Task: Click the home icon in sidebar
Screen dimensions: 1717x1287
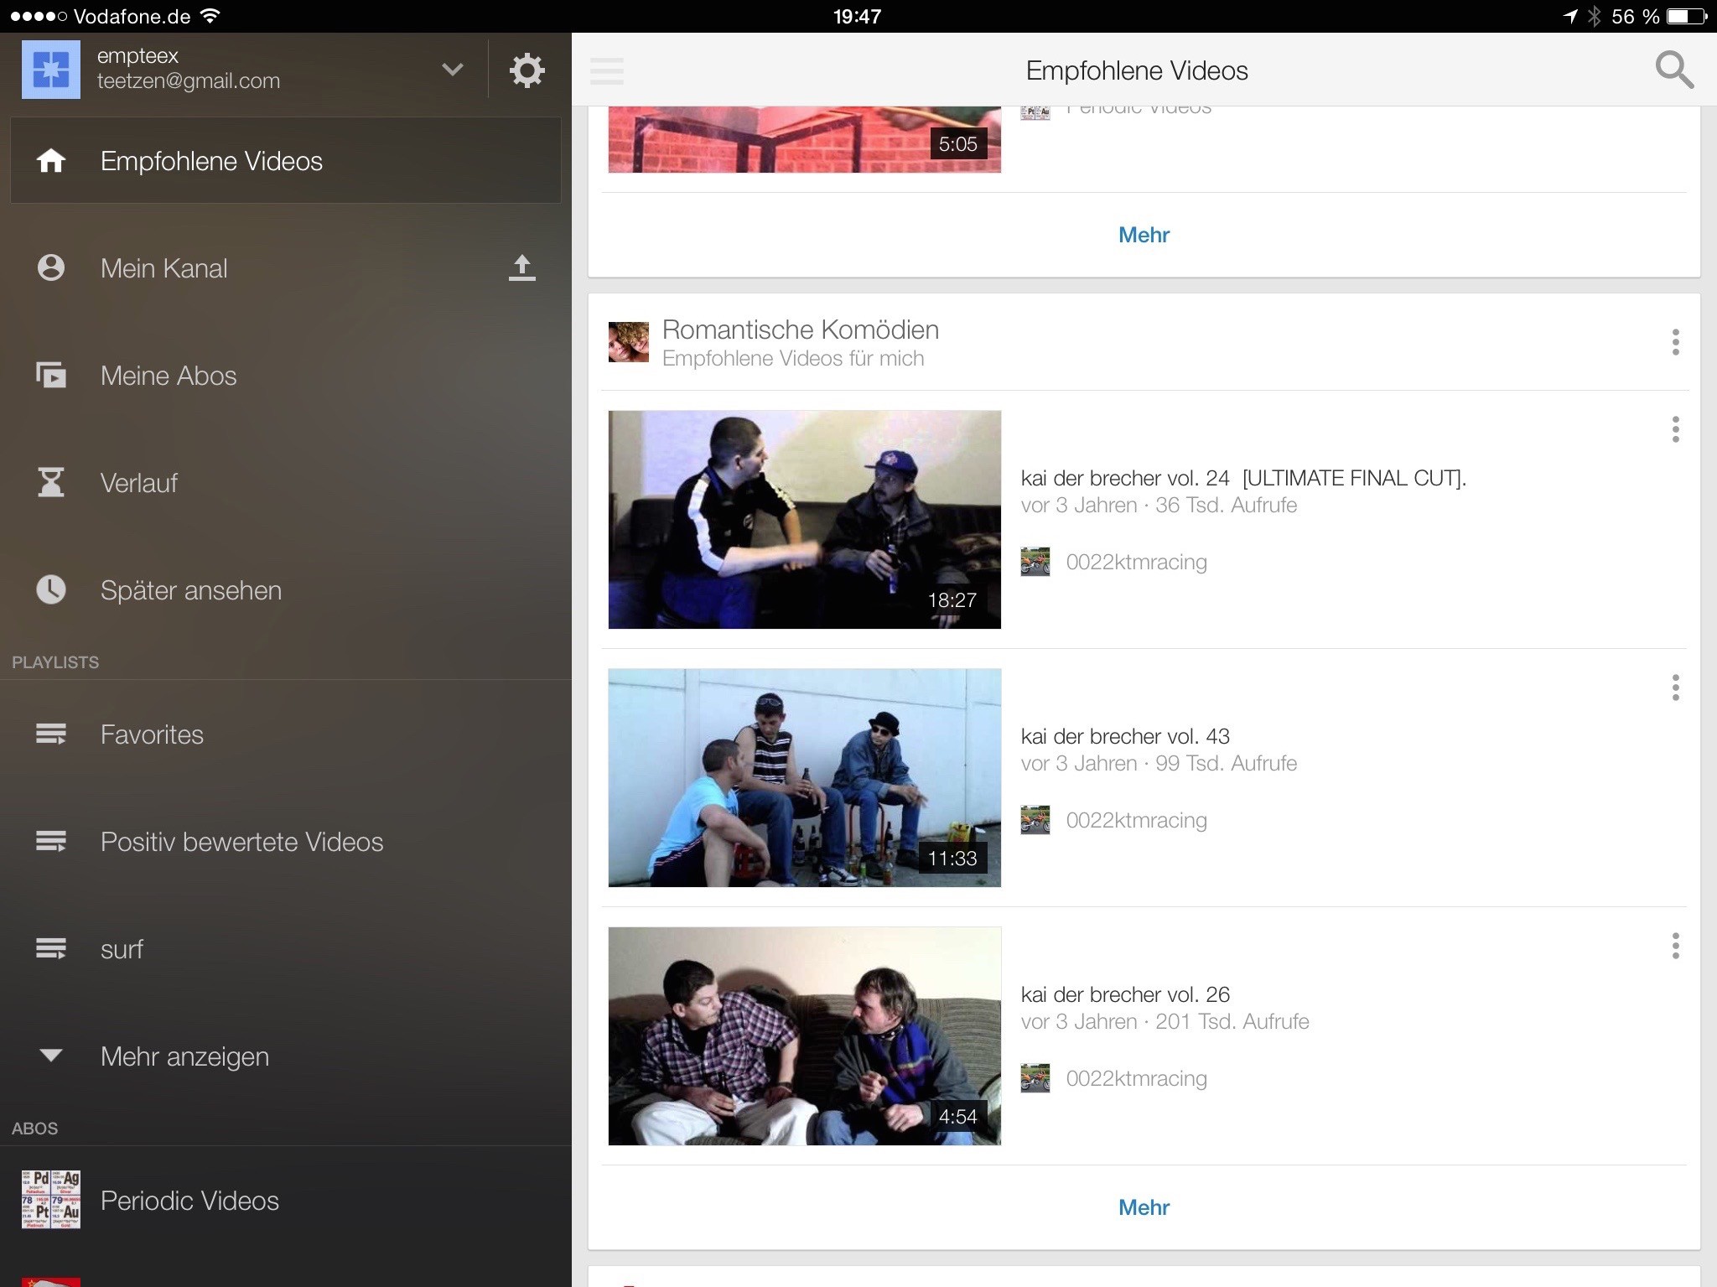Action: [50, 160]
